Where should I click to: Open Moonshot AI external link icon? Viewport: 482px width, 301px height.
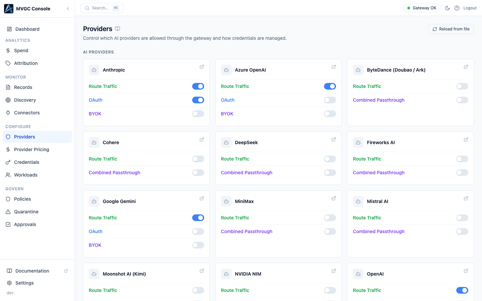click(x=202, y=271)
